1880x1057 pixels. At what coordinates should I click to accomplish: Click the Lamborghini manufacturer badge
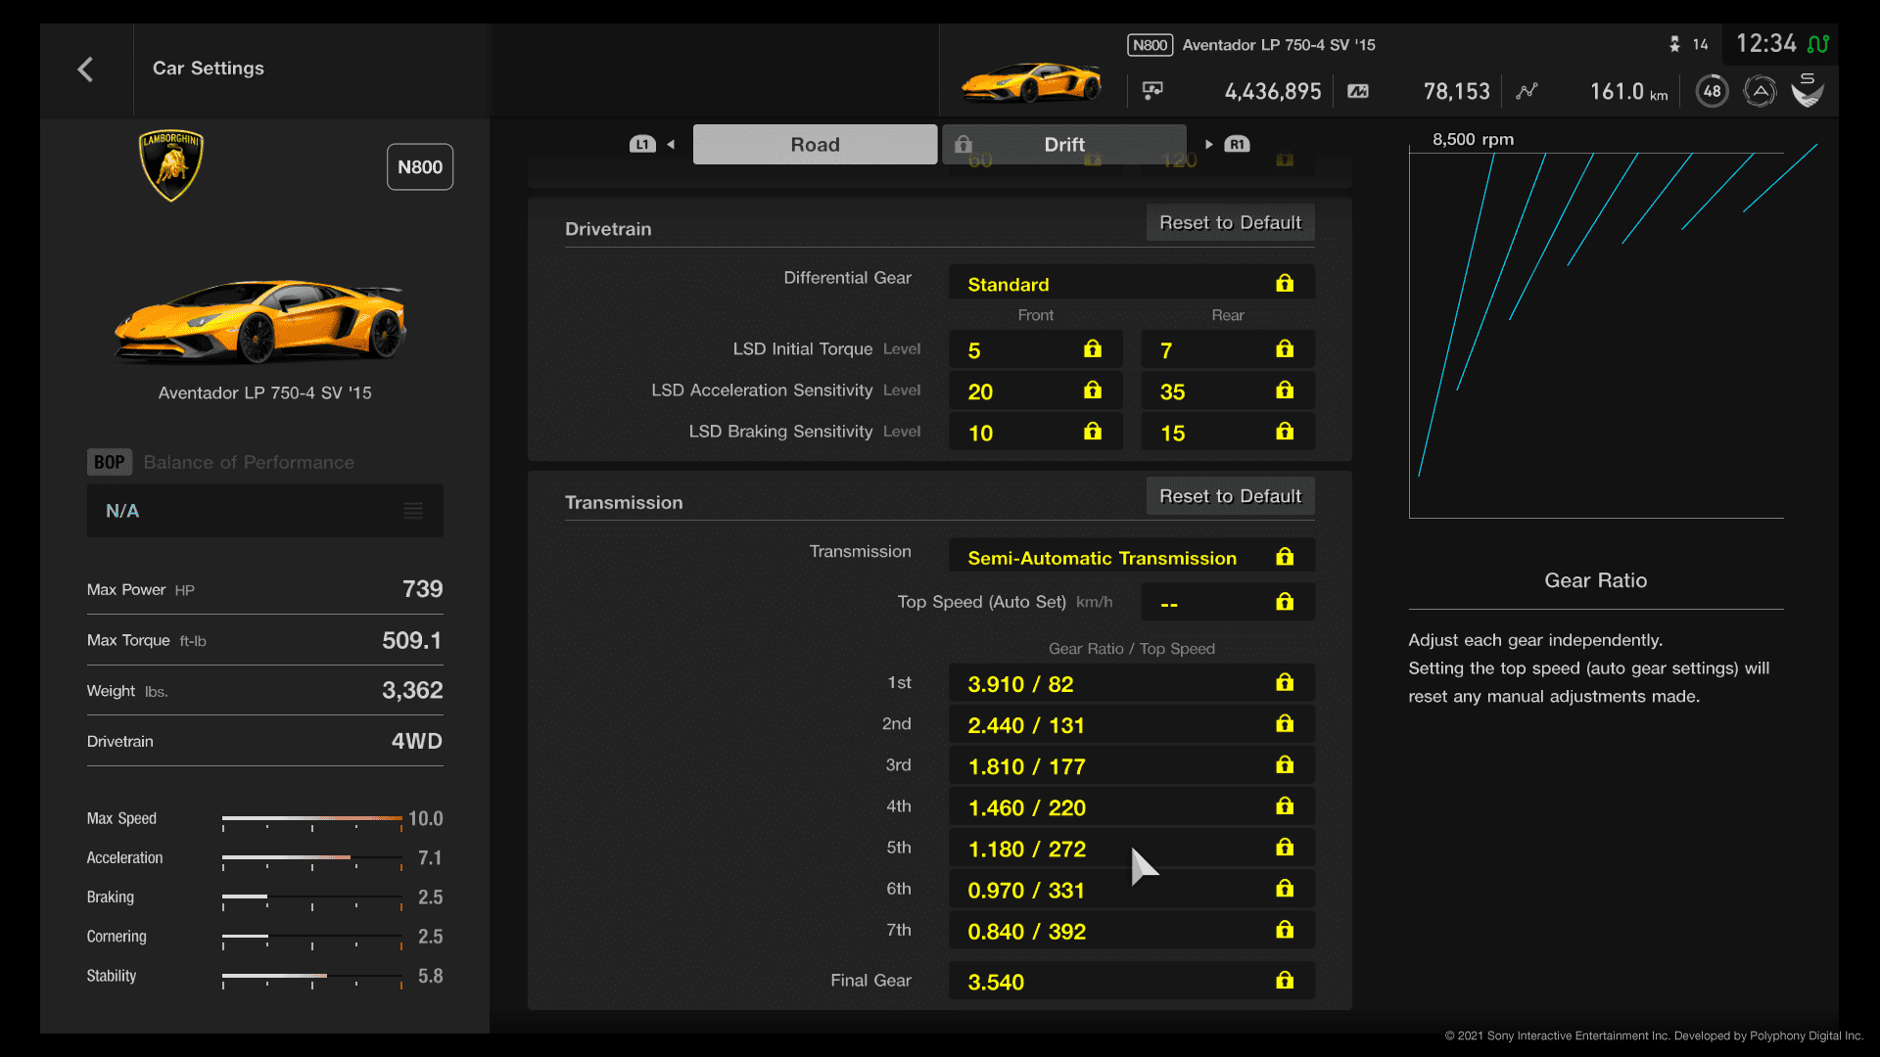point(171,165)
